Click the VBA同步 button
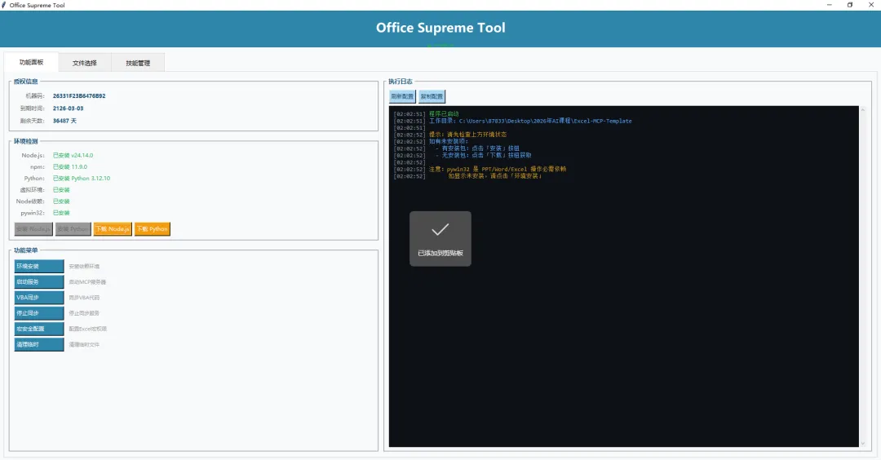This screenshot has width=881, height=460. tap(39, 298)
